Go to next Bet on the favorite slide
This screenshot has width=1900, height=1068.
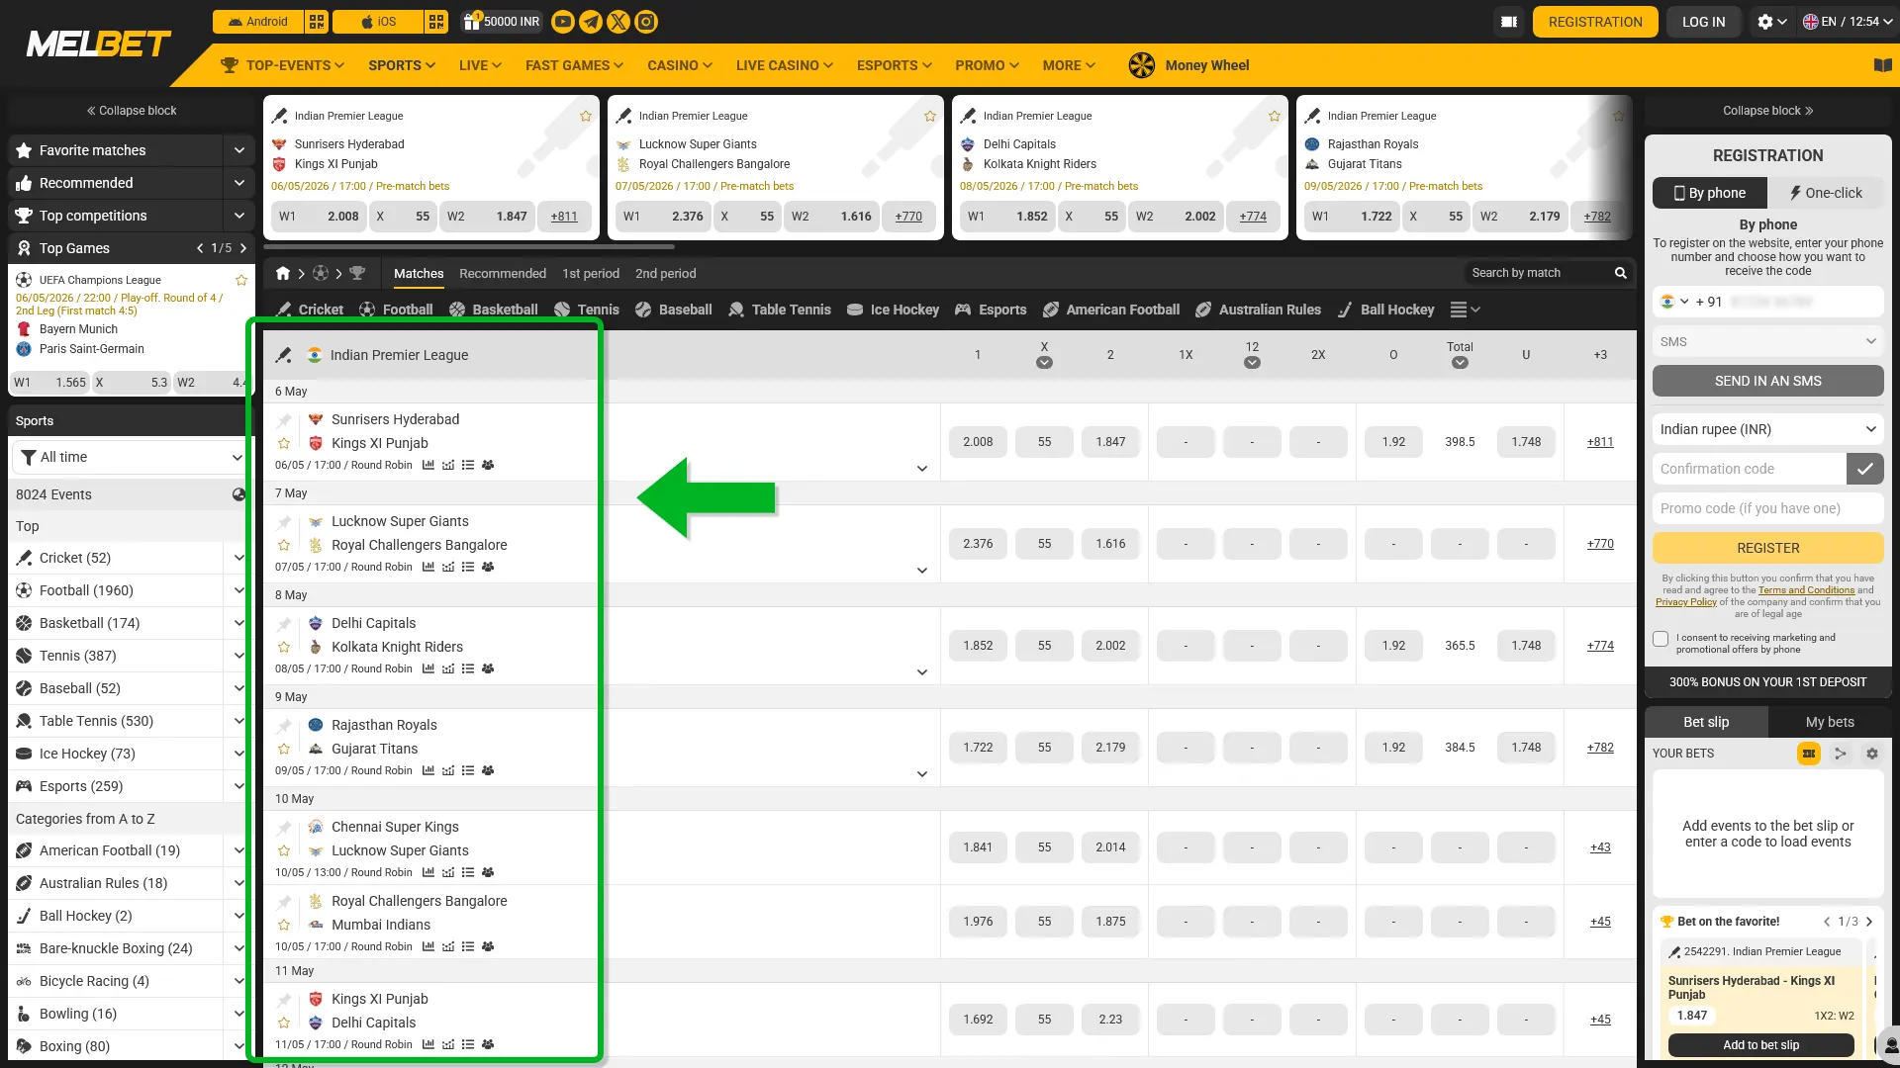pos(1869,922)
